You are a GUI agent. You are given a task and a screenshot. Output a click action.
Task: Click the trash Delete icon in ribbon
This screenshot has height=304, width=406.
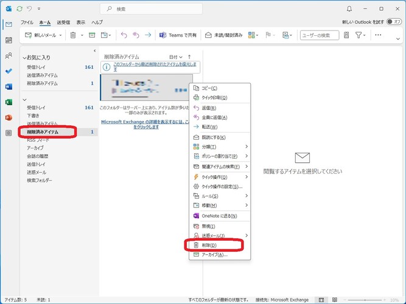click(x=73, y=35)
